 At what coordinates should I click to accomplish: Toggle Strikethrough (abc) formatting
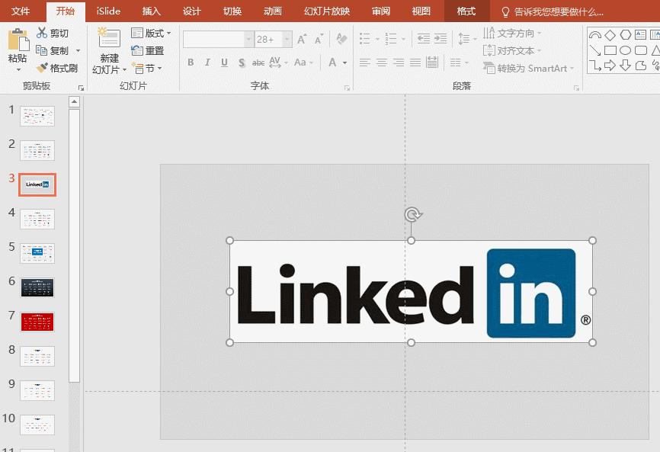pos(258,63)
